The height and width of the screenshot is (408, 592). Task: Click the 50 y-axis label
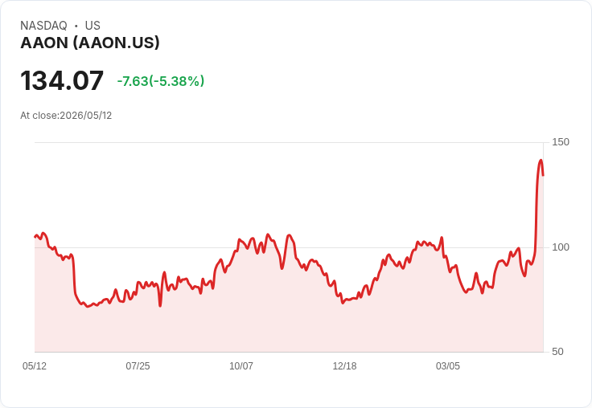[557, 352]
